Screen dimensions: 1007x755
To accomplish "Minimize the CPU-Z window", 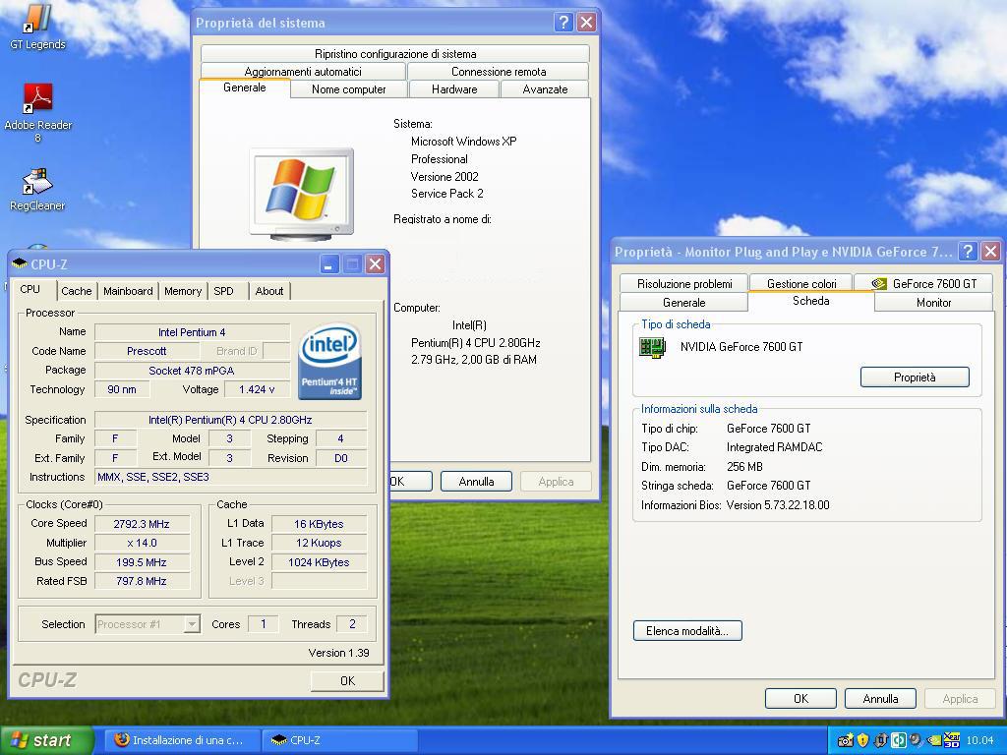I will click(329, 263).
